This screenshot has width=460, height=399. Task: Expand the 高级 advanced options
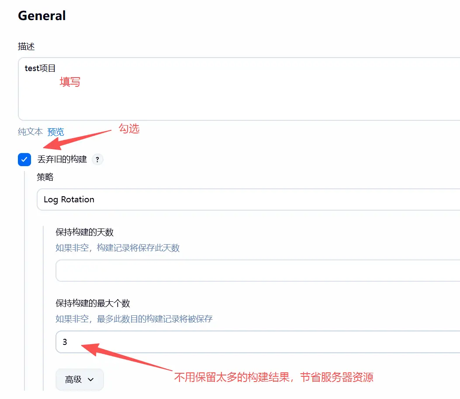[80, 379]
